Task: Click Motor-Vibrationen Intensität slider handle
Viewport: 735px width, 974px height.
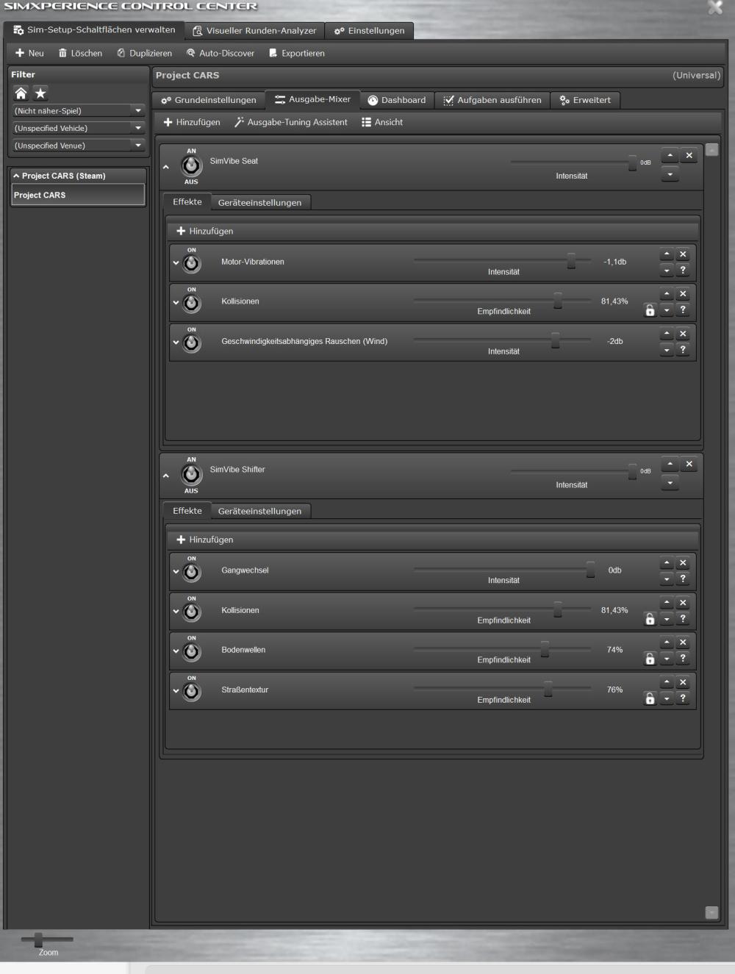Action: [x=571, y=260]
